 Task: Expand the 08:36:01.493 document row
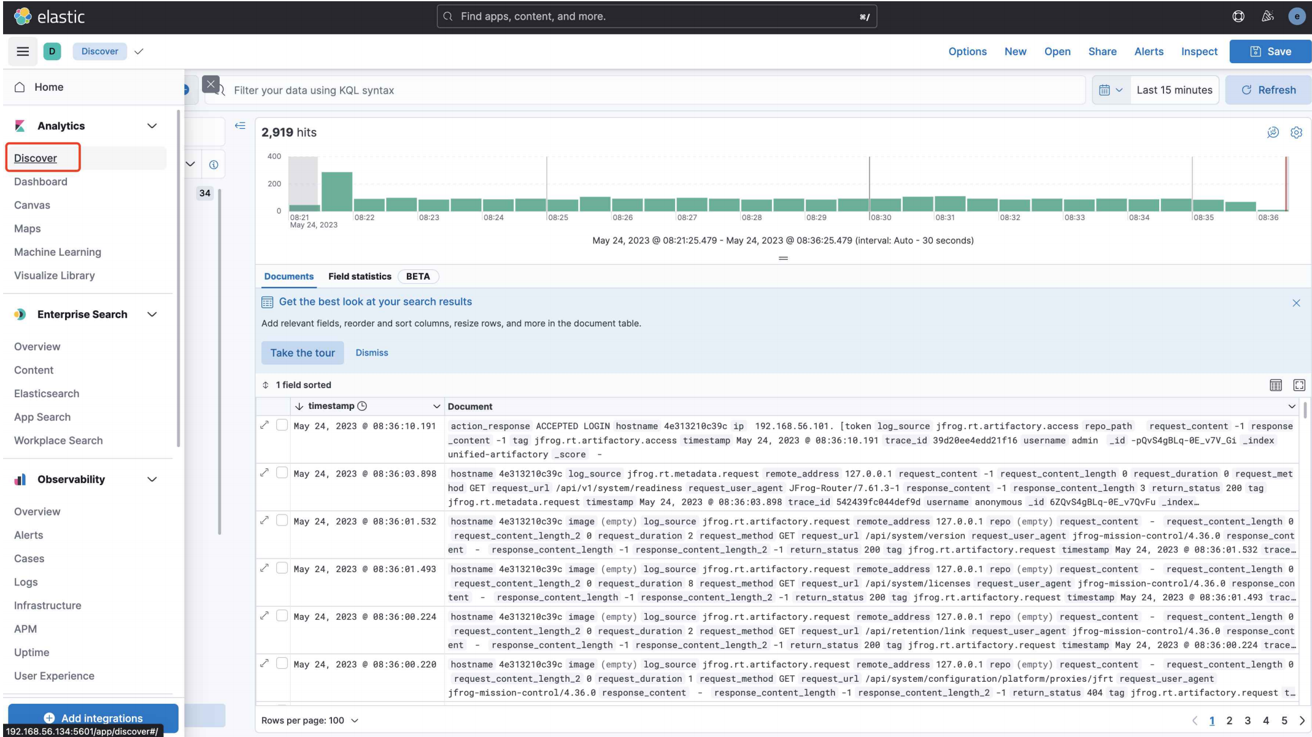264,568
